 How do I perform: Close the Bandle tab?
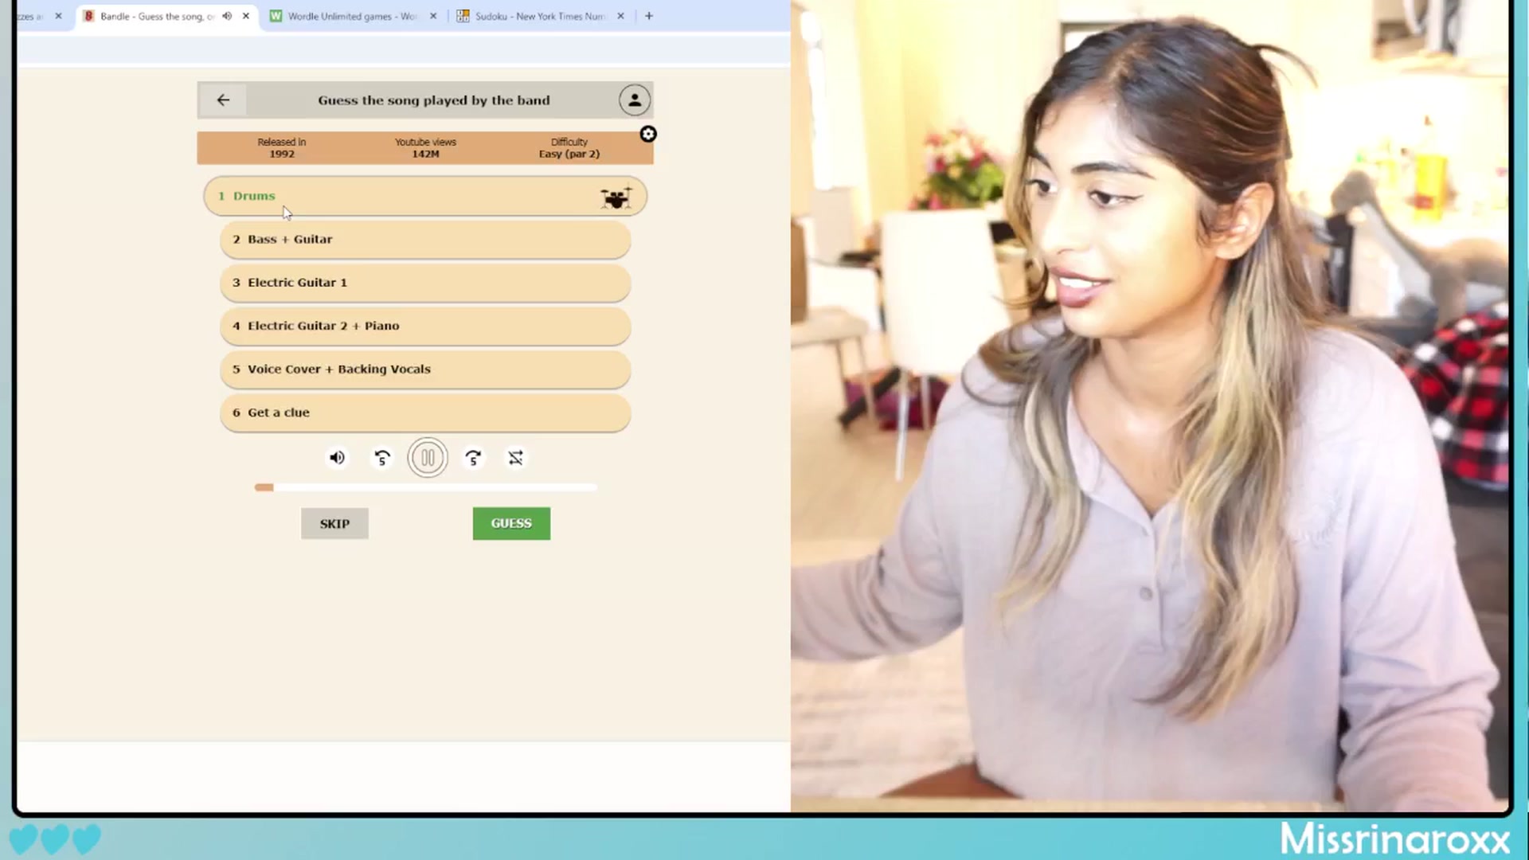coord(246,16)
